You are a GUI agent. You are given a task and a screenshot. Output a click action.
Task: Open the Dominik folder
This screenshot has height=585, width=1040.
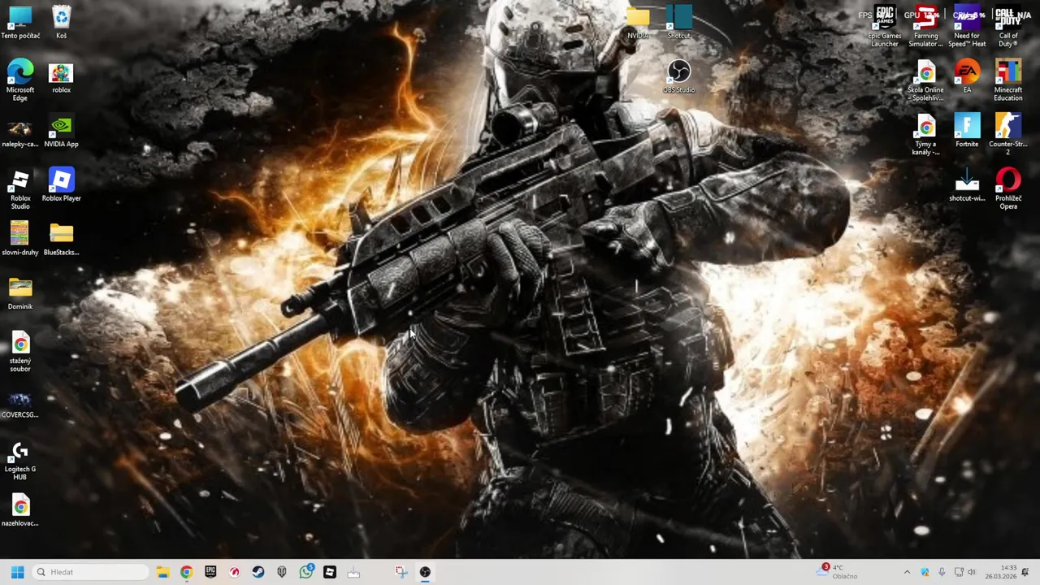tap(20, 294)
